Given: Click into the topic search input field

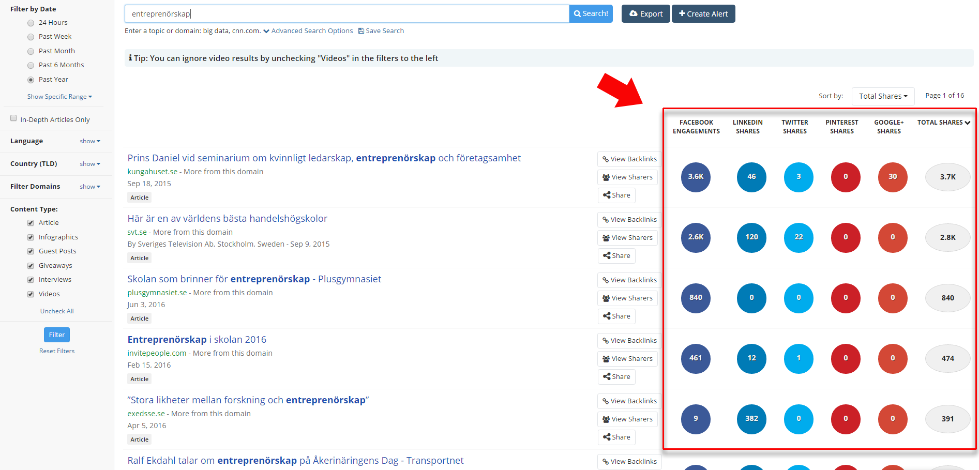Looking at the screenshot, I should (x=347, y=14).
